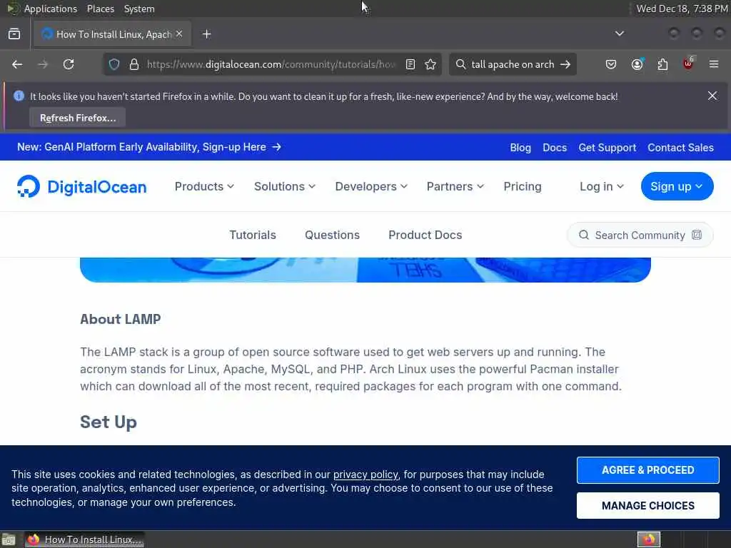Viewport: 731px width, 548px height.
Task: Go to Tutorials section
Action: pyautogui.click(x=253, y=235)
